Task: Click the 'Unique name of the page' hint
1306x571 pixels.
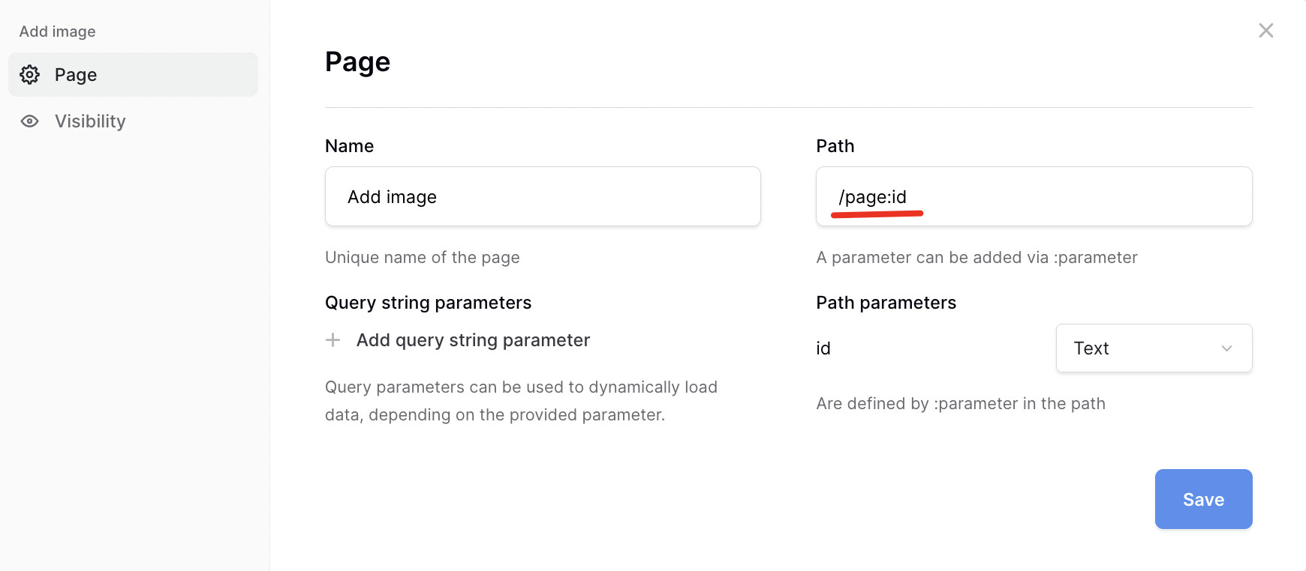Action: point(422,258)
